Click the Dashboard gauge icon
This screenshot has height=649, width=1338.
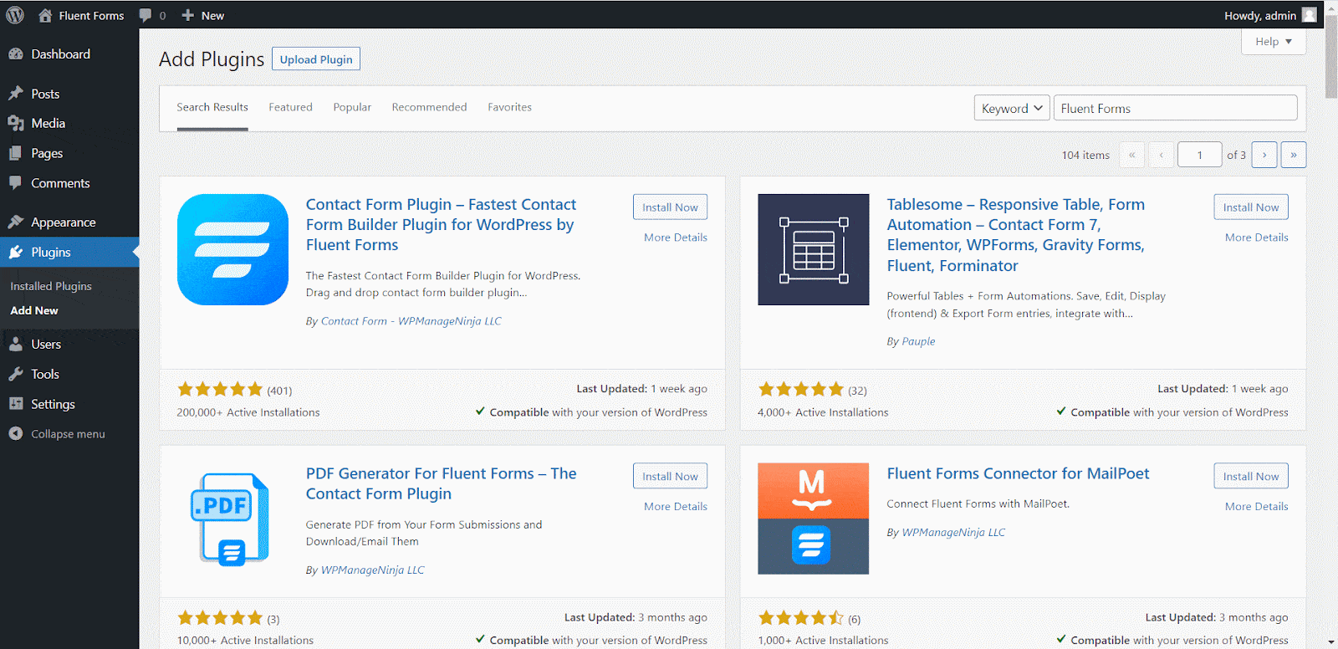point(16,54)
